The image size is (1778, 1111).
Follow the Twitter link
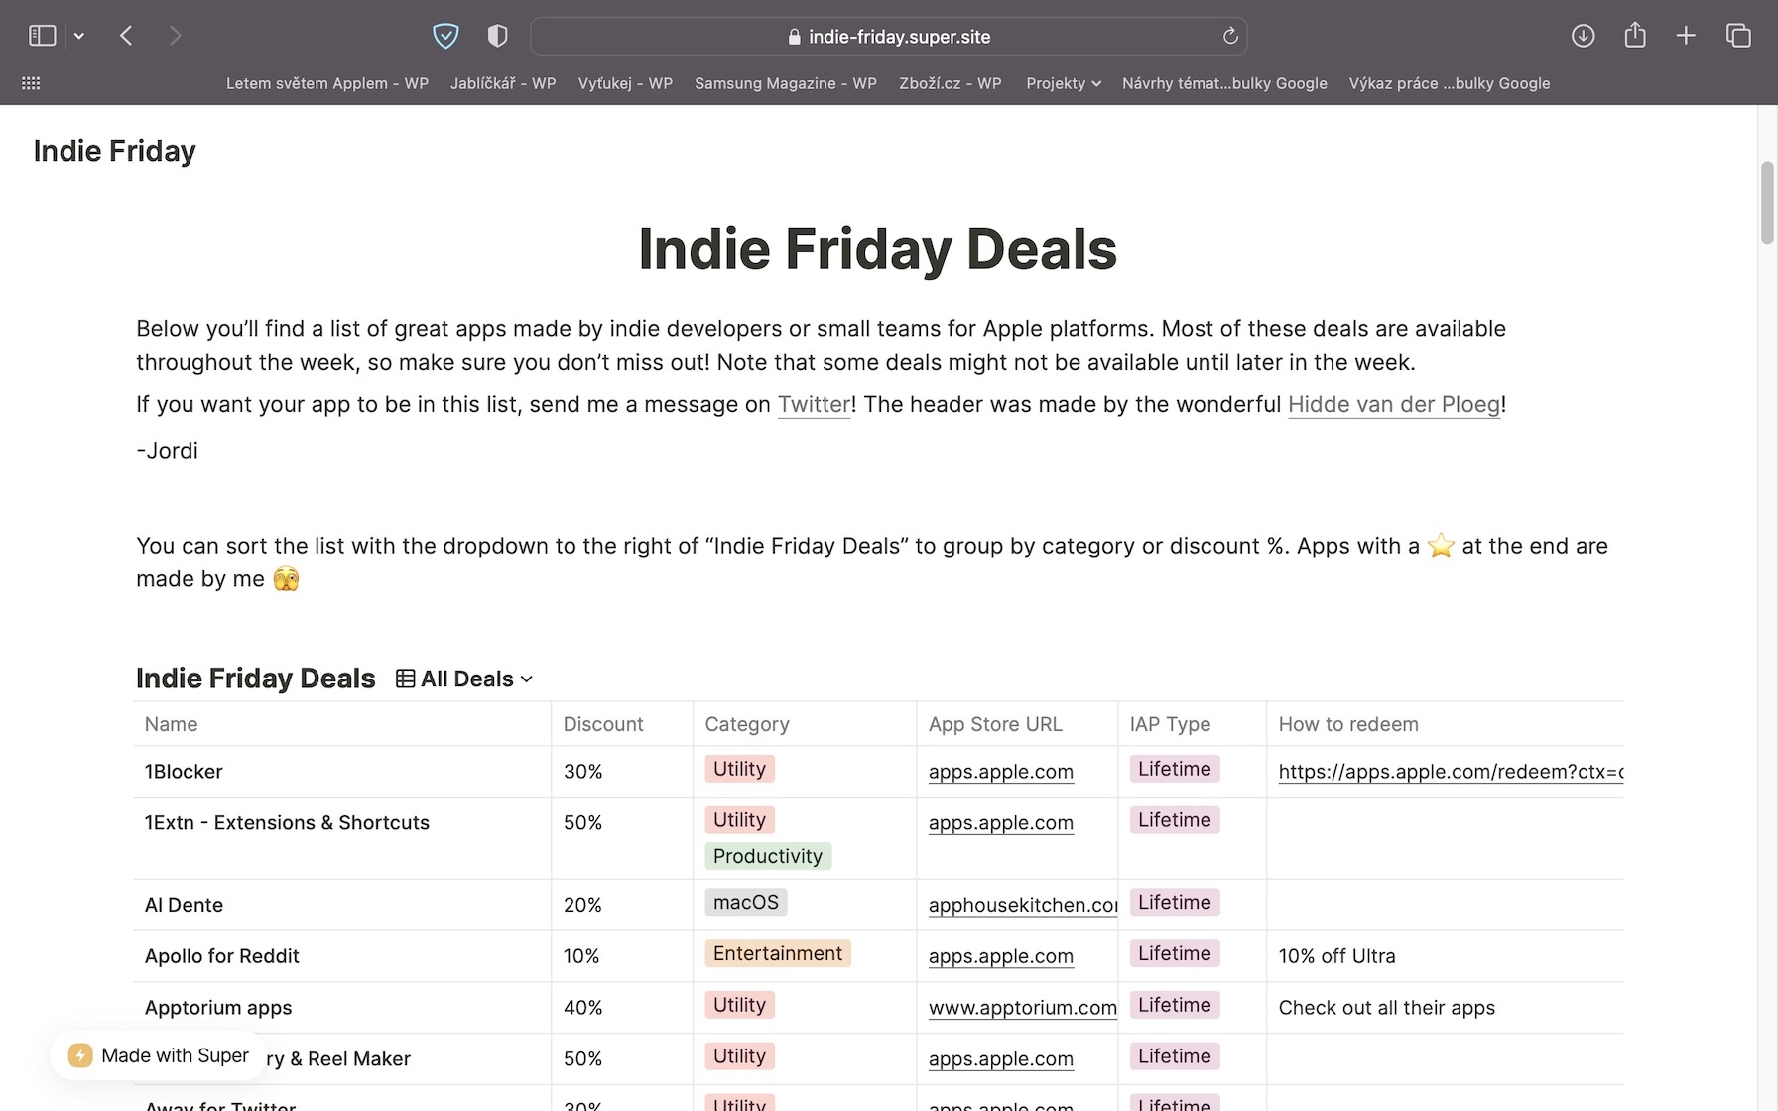point(814,404)
